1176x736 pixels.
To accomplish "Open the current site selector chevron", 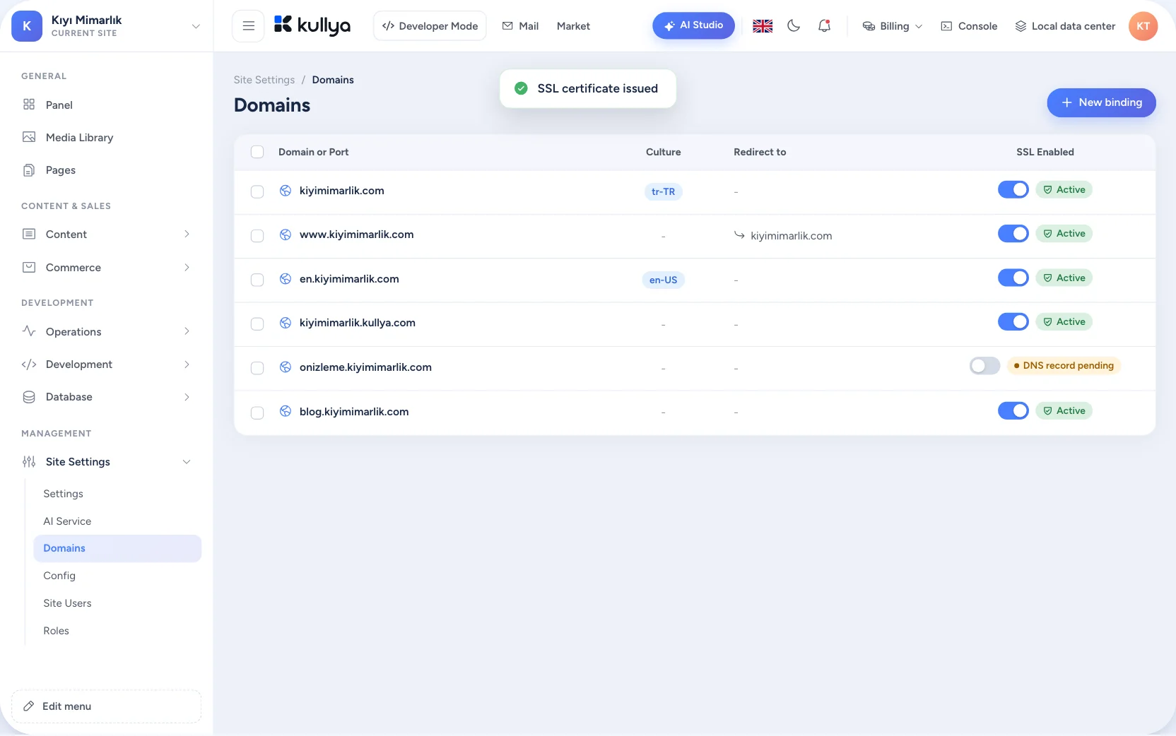I will tap(196, 26).
